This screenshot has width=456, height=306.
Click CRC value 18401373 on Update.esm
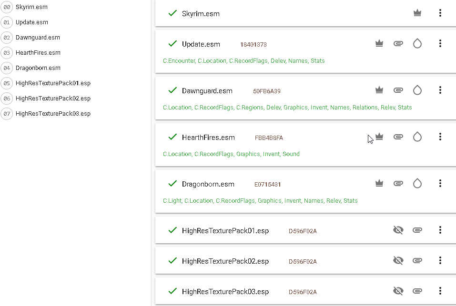pyautogui.click(x=253, y=44)
